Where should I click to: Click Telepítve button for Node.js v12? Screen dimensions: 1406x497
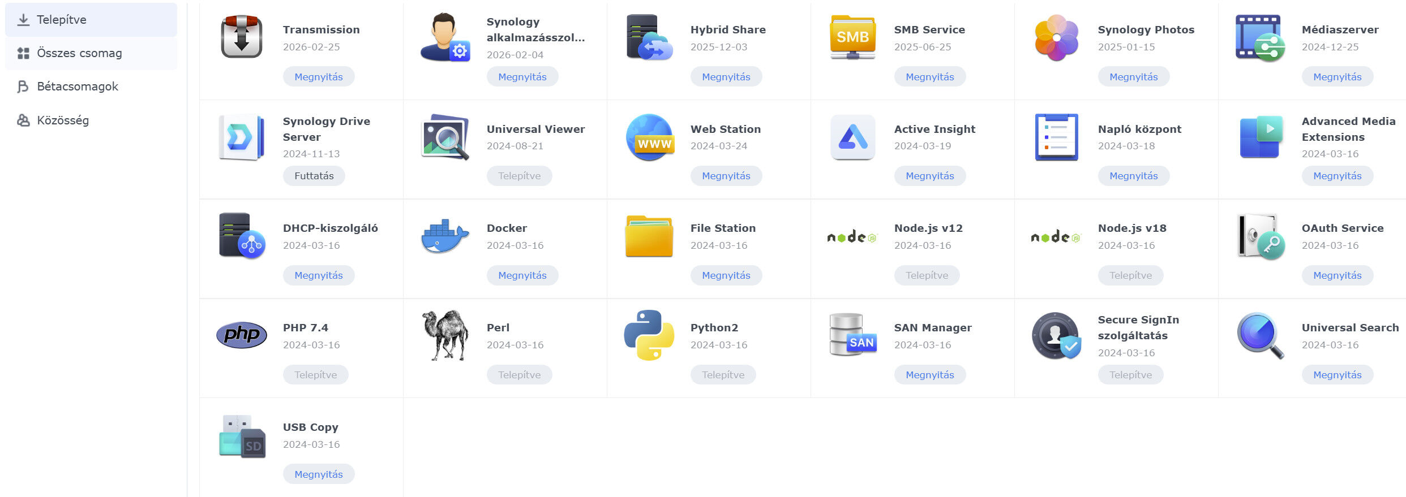pyautogui.click(x=927, y=275)
